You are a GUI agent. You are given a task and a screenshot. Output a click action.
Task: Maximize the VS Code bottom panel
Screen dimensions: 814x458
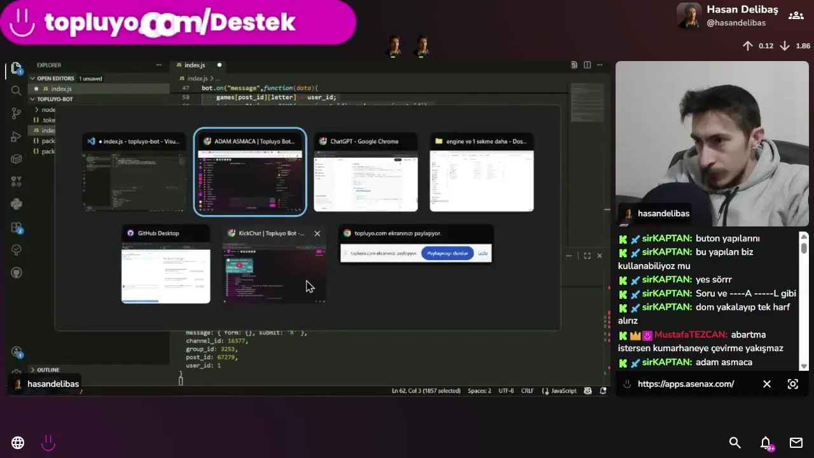[x=587, y=256]
